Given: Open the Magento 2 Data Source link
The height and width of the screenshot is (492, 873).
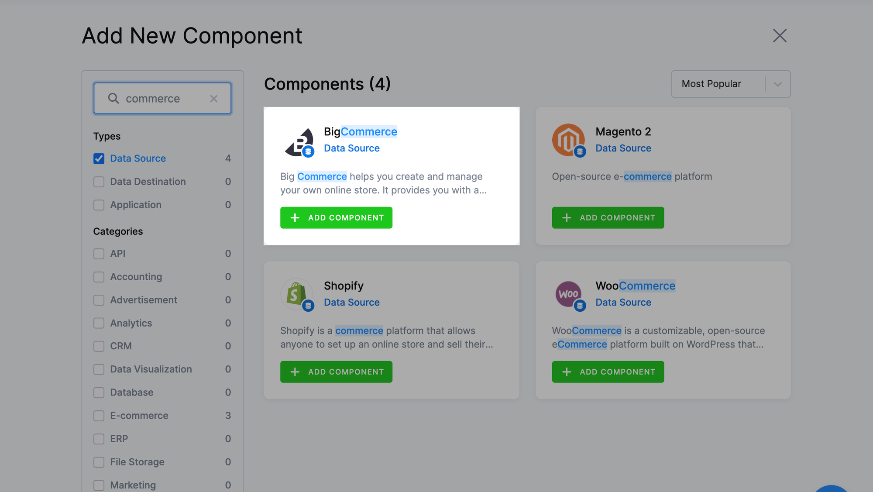Looking at the screenshot, I should coord(623,148).
